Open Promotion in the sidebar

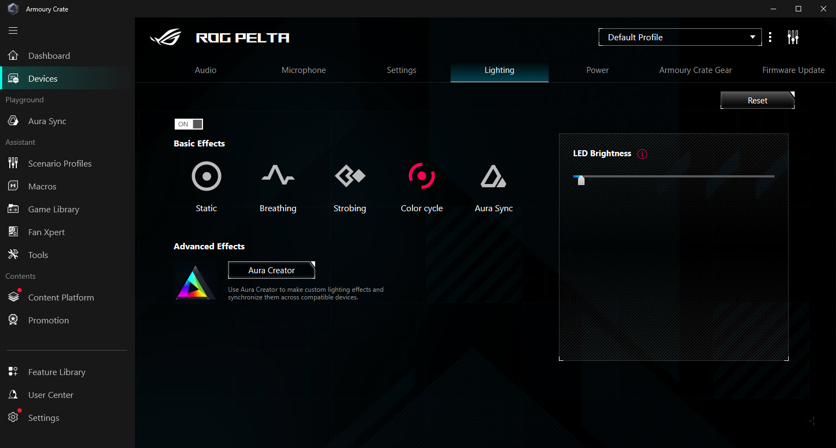67,320
